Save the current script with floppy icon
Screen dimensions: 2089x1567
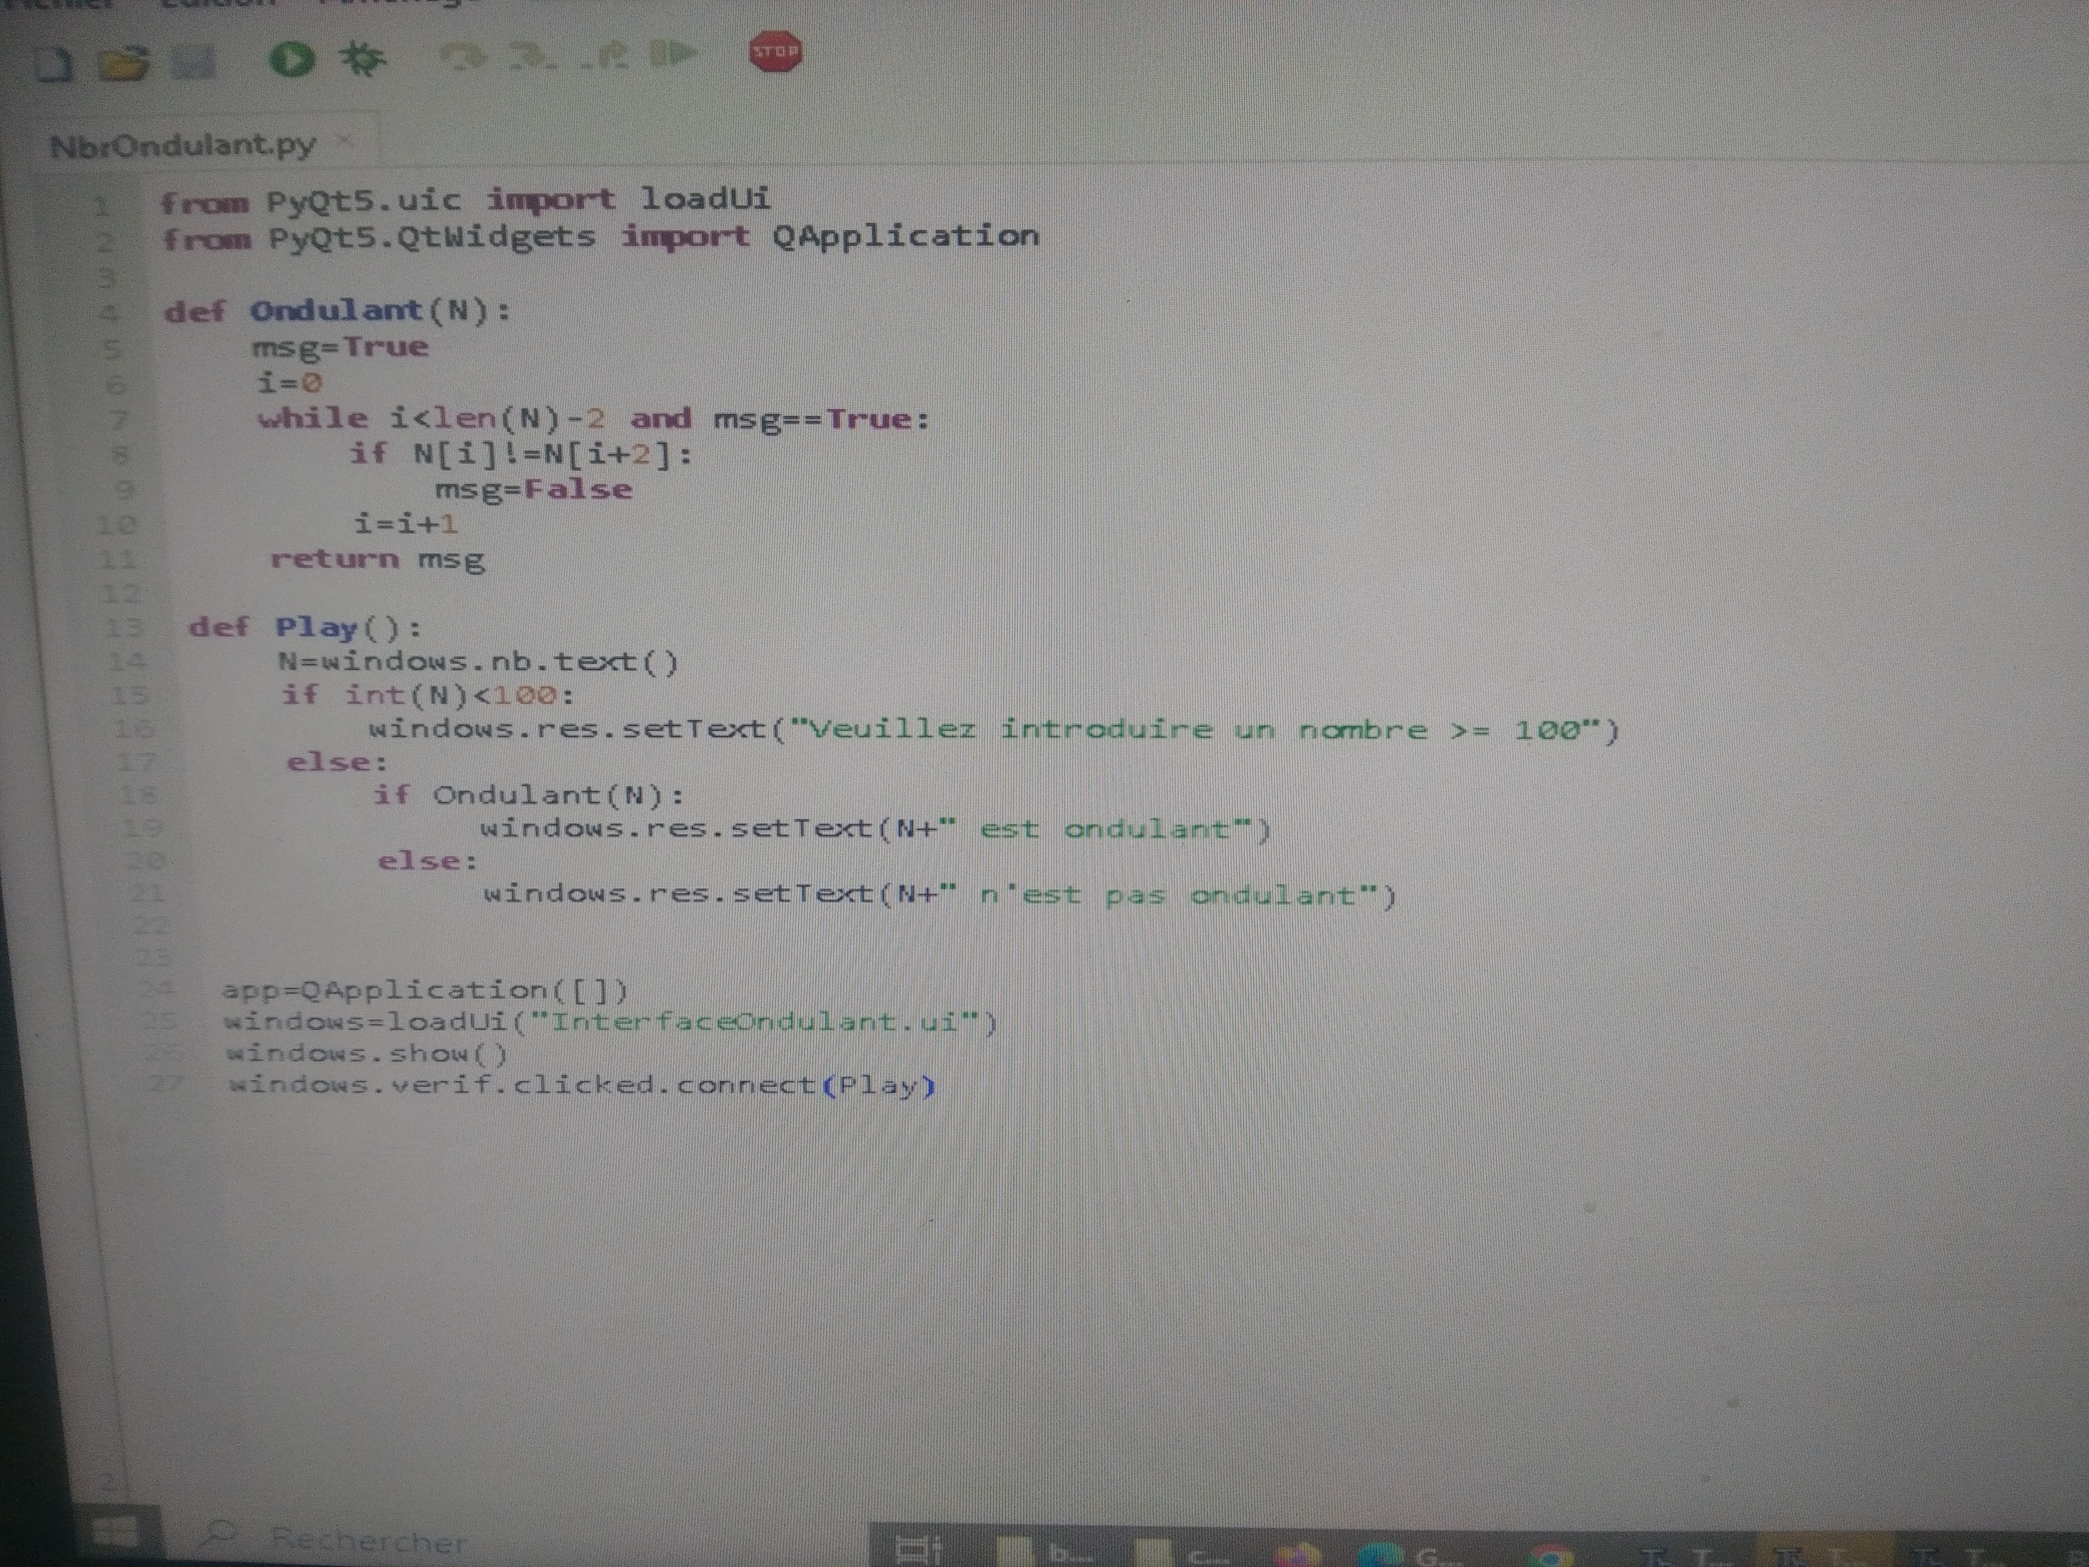[194, 62]
